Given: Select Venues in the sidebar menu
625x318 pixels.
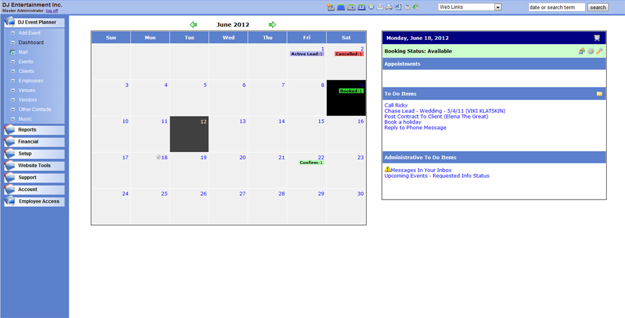Looking at the screenshot, I should [x=27, y=90].
